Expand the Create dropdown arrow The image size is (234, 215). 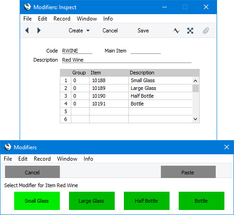pos(88,31)
